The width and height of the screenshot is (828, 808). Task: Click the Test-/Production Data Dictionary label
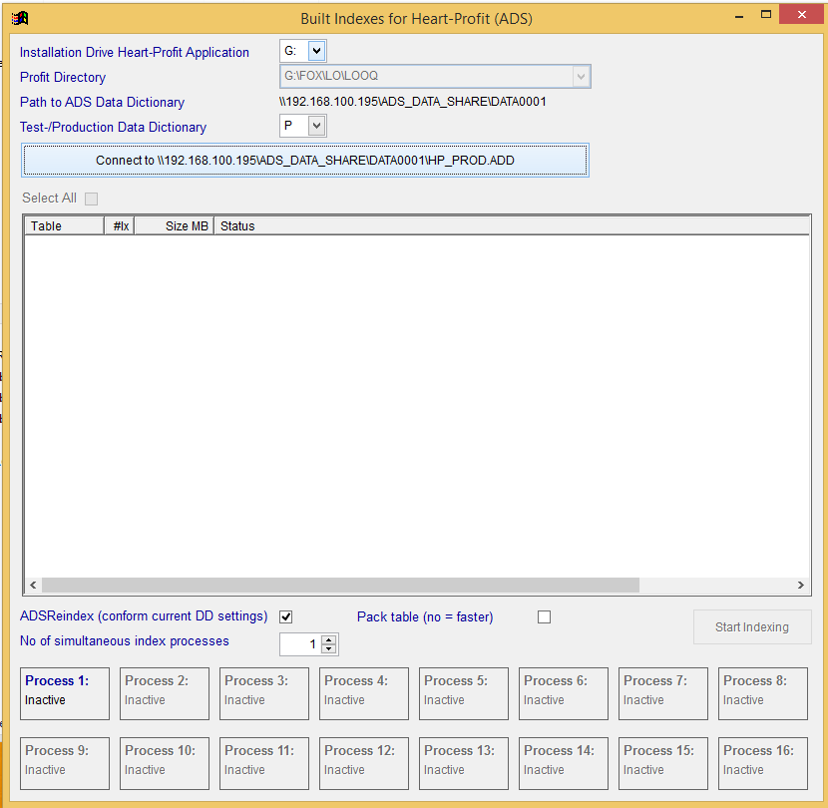113,128
